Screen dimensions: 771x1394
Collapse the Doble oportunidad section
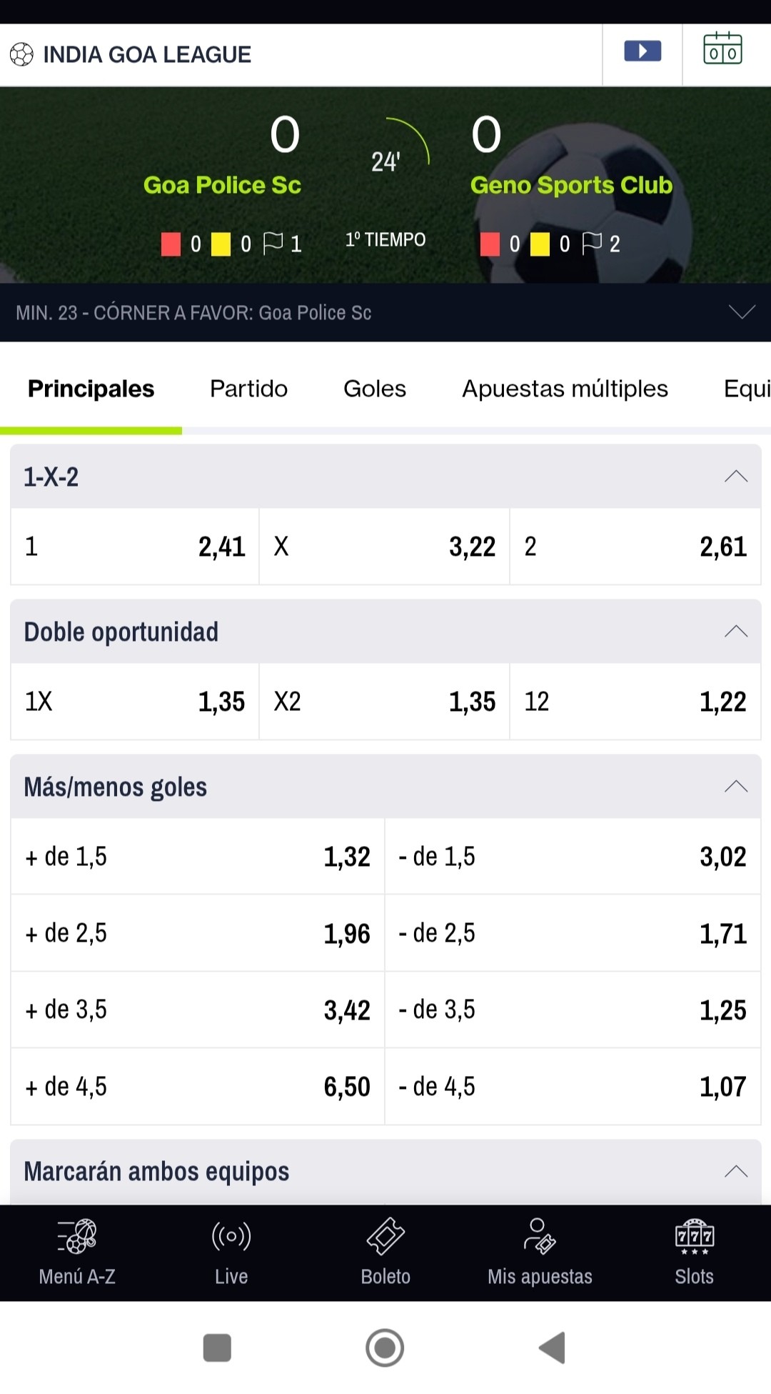click(x=736, y=632)
